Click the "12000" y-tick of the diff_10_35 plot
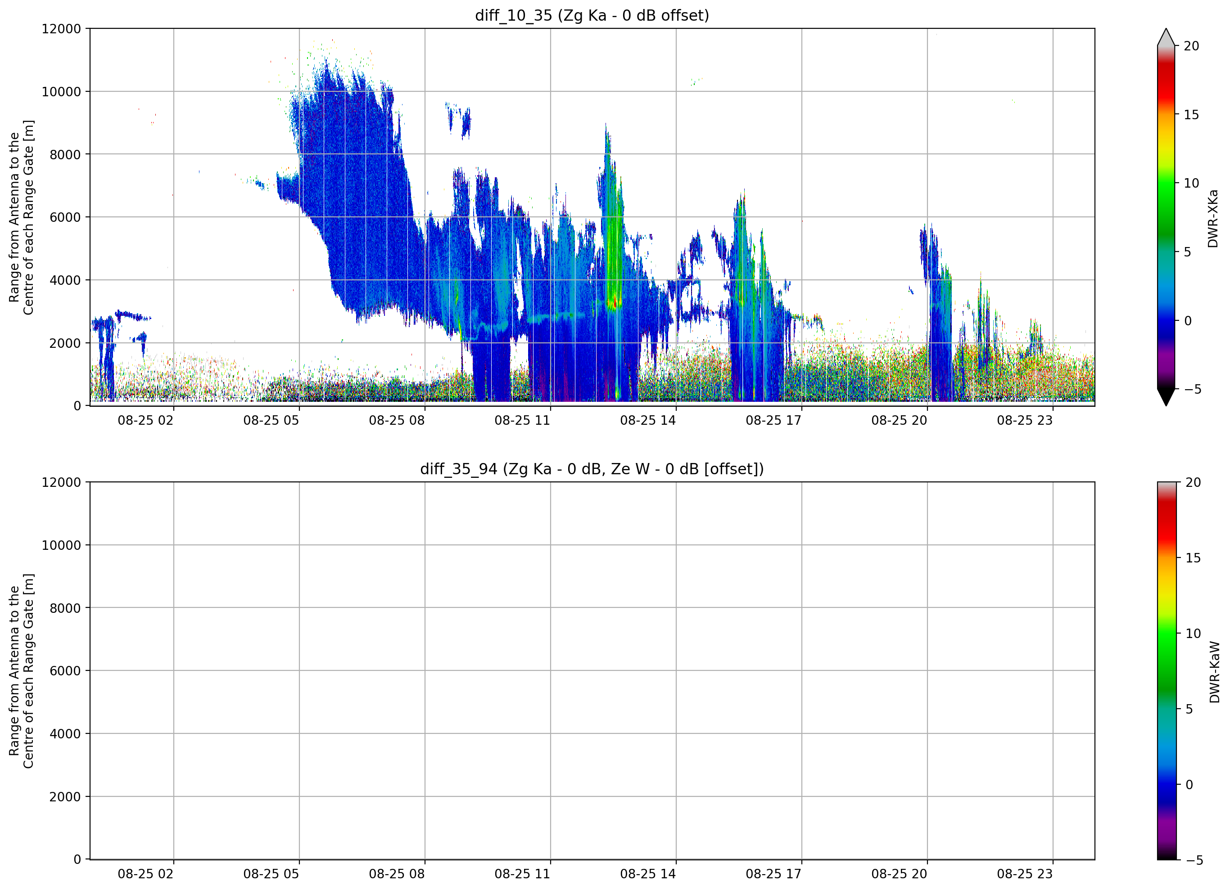The image size is (1230, 890). (x=61, y=29)
